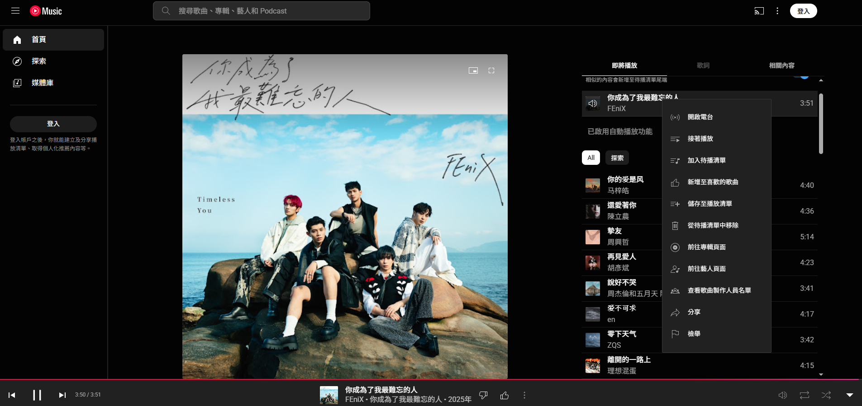Click the 4:40 duration of 你的爱是风

tap(807, 185)
